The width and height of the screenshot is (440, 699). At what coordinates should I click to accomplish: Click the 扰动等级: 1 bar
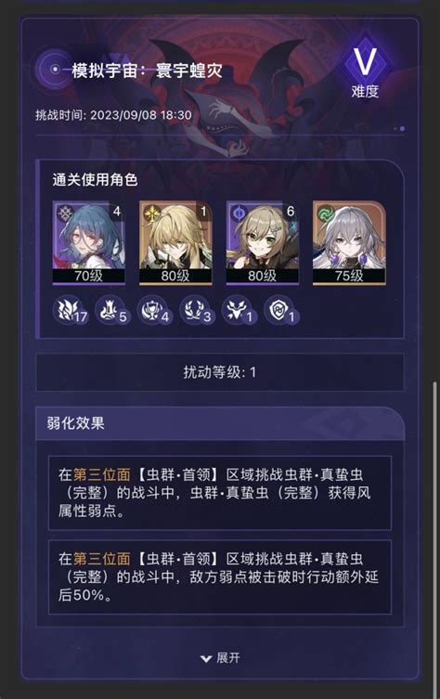pos(220,372)
